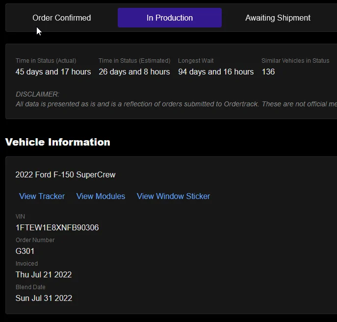Viewport: 337px width, 322px height.
Task: Click the Order Number label
Action: pyautogui.click(x=35, y=240)
